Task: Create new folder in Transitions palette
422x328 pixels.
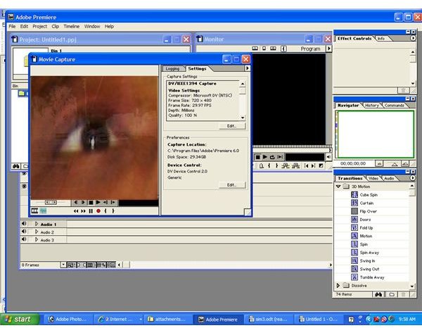Action: 392,294
